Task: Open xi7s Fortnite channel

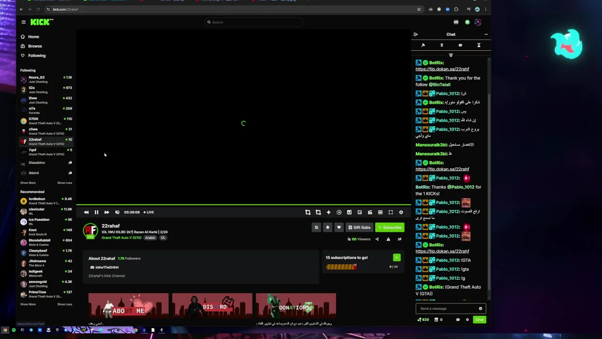Action: pyautogui.click(x=46, y=110)
